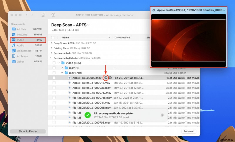Expand the m4v (1) folder
This screenshot has height=142, width=235.
pos(62,68)
